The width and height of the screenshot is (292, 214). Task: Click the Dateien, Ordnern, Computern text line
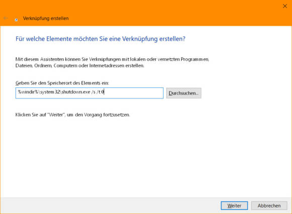pyautogui.click(x=80, y=66)
